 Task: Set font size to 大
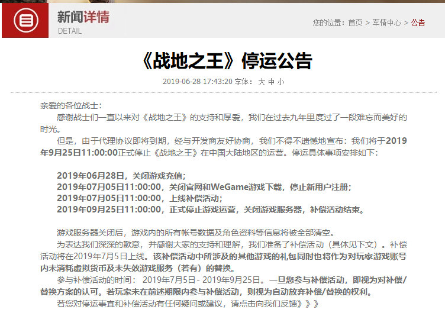click(262, 82)
